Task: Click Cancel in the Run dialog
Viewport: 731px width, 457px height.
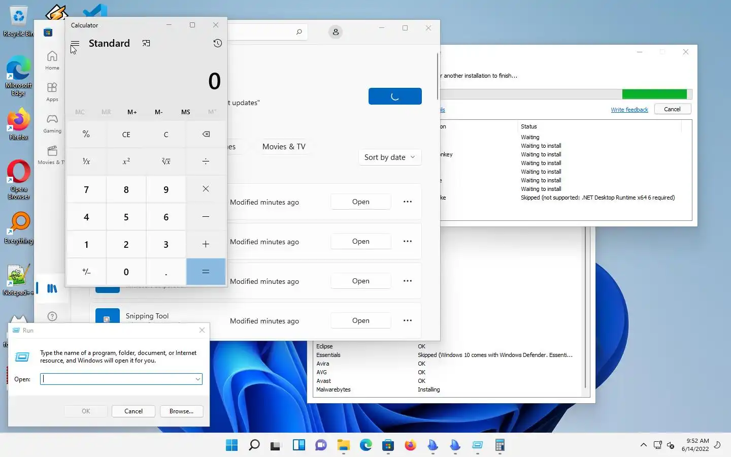Action: [134, 411]
